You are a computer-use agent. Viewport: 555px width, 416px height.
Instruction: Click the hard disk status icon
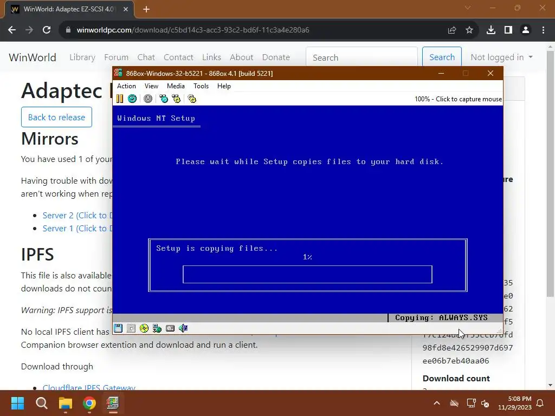coord(170,328)
